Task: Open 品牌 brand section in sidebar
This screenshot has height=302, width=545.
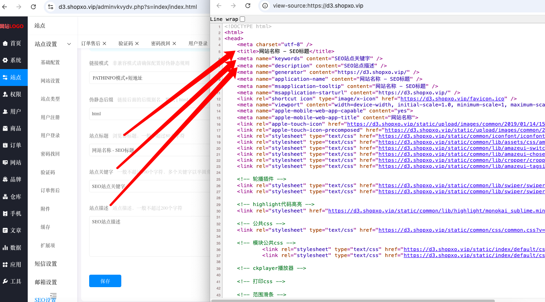Action: point(14,180)
